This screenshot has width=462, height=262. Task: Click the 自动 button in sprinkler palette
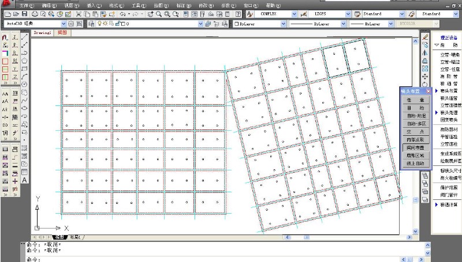(x=415, y=108)
